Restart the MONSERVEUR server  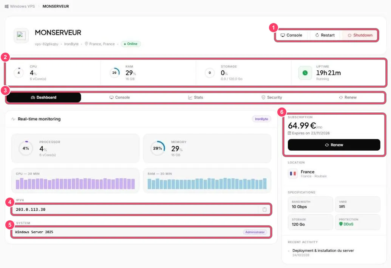coord(325,35)
